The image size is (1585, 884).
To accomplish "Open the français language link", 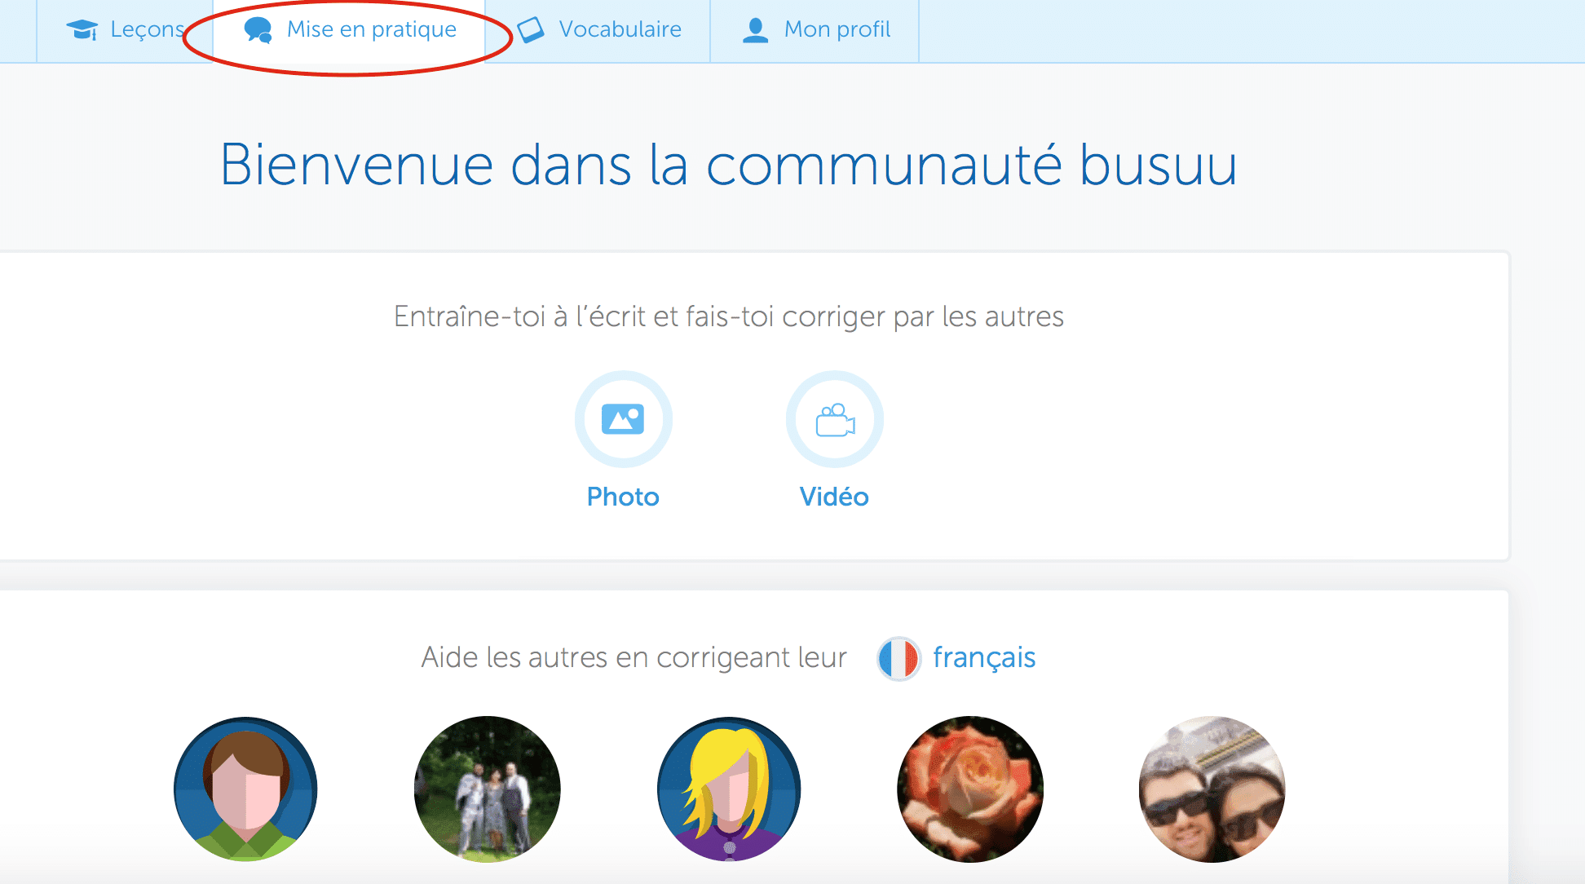I will tap(984, 657).
